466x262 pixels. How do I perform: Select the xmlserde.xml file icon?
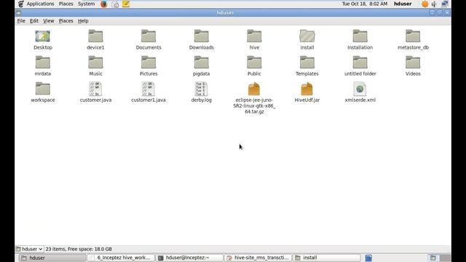(360, 89)
